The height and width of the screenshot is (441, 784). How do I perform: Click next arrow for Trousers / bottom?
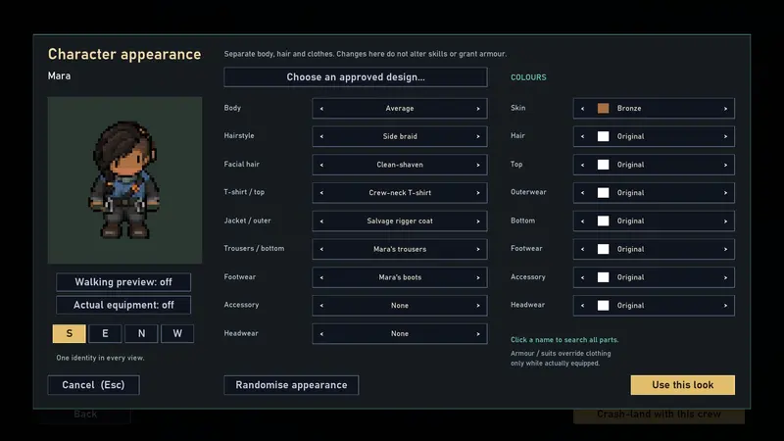tap(478, 249)
